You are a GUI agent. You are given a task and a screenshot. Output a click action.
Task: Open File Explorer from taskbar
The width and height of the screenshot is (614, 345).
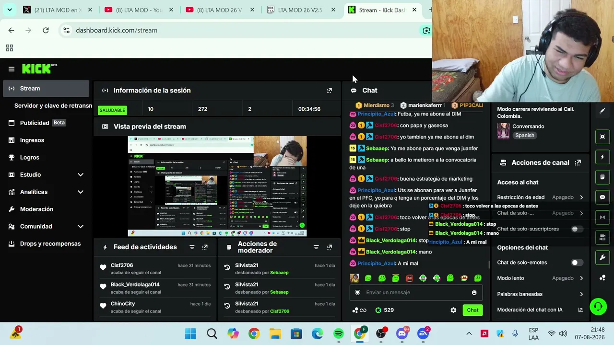275,333
